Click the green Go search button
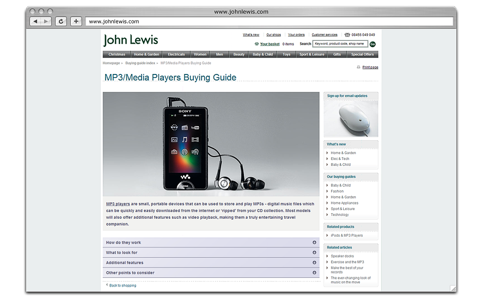Image resolution: width=483 pixels, height=298 pixels. (x=372, y=44)
